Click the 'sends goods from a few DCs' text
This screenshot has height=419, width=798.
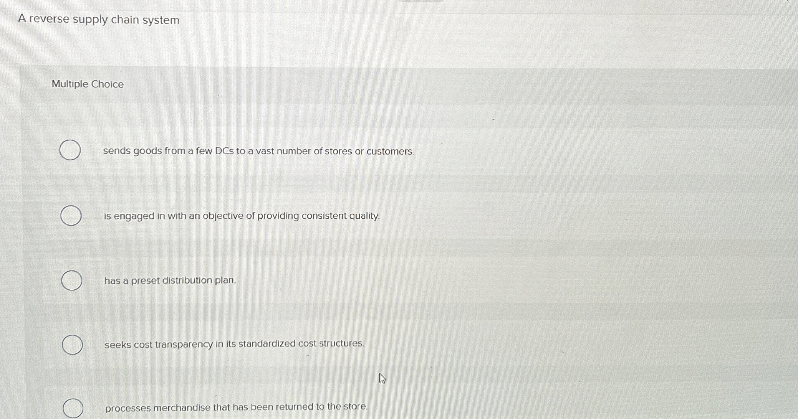point(259,151)
